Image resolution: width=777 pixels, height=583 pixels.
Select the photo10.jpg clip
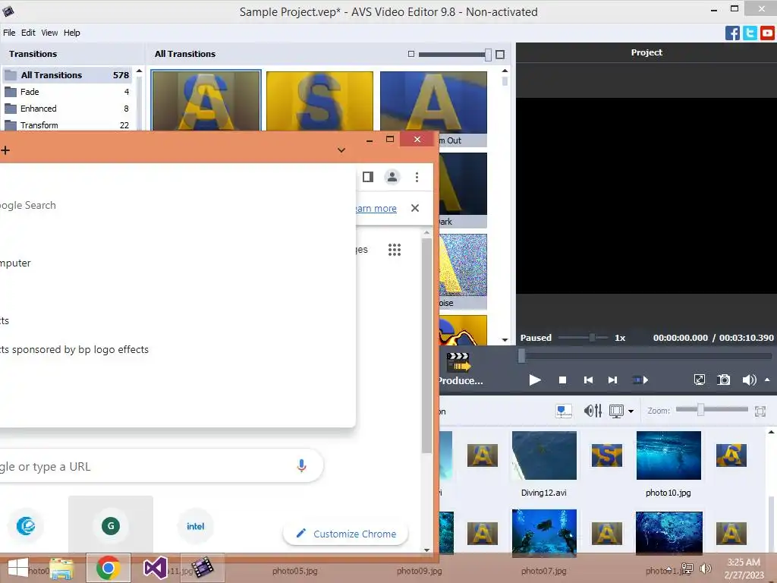668,455
